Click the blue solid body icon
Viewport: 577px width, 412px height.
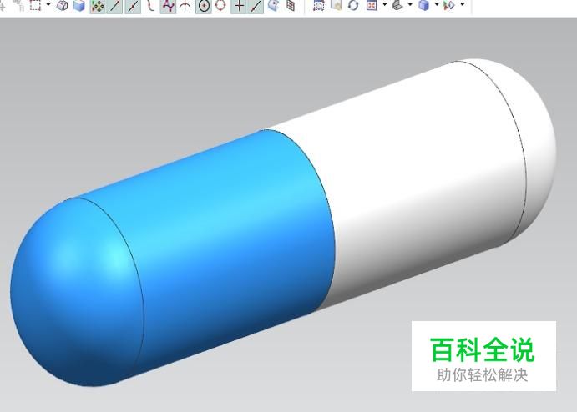(79, 5)
